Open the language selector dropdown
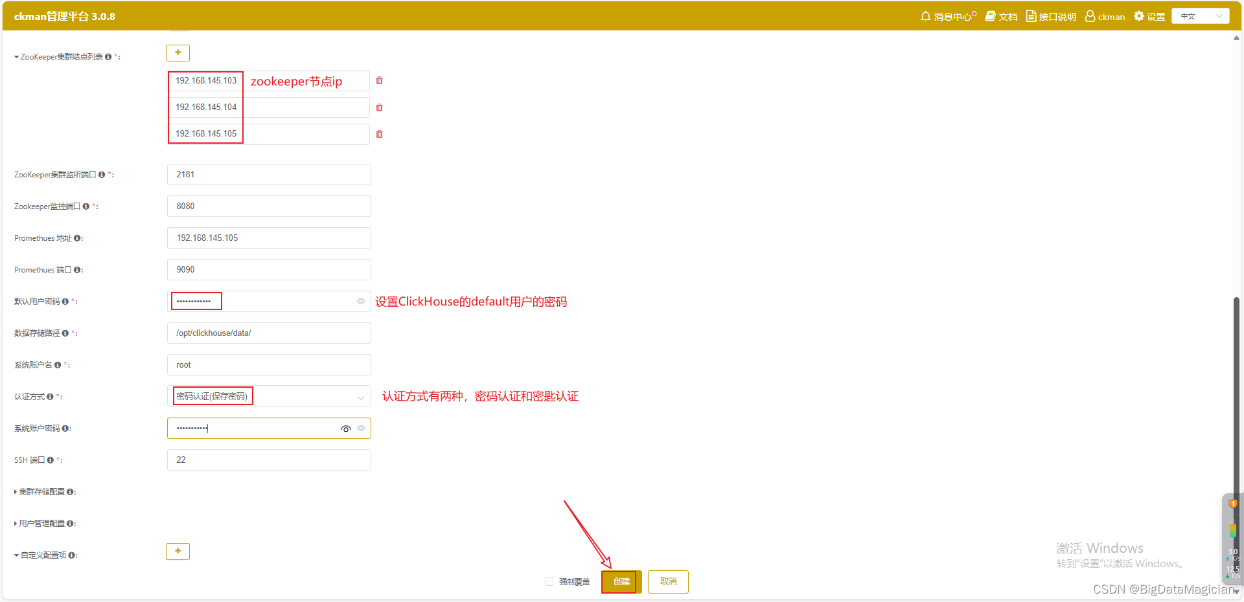This screenshot has width=1244, height=602. (1200, 16)
